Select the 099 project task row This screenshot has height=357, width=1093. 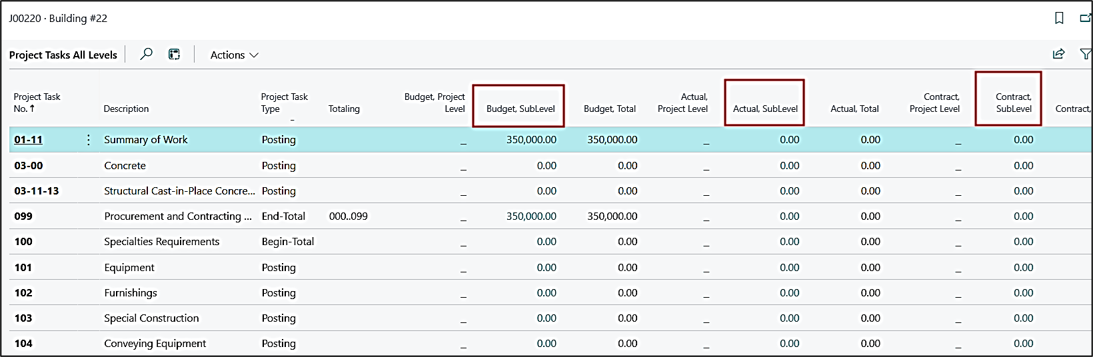tap(23, 216)
